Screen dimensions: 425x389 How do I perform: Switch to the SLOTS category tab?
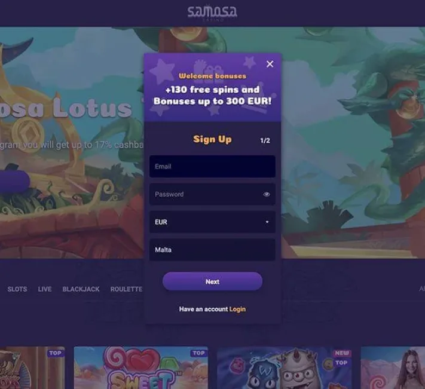tap(17, 289)
